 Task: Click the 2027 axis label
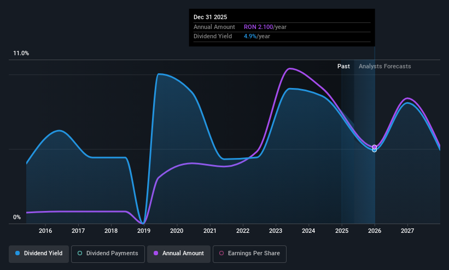click(407, 231)
